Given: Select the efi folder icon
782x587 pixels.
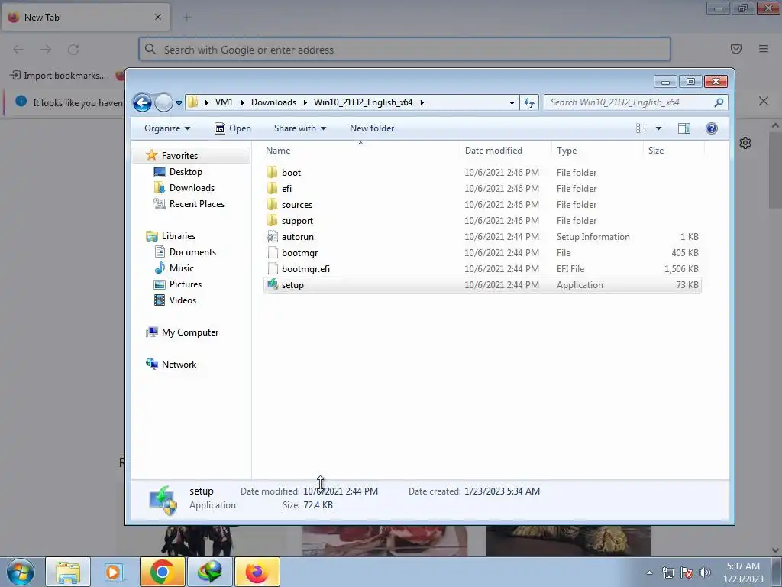Looking at the screenshot, I should (273, 188).
